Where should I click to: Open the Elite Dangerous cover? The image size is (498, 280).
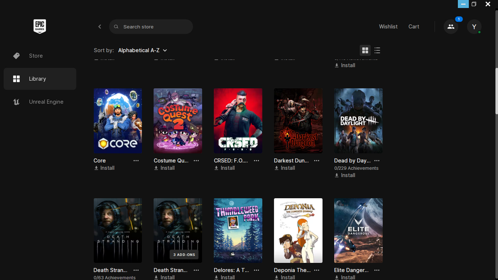358,231
